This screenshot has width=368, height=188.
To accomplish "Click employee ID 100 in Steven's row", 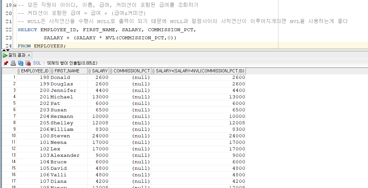I will pos(33,136).
